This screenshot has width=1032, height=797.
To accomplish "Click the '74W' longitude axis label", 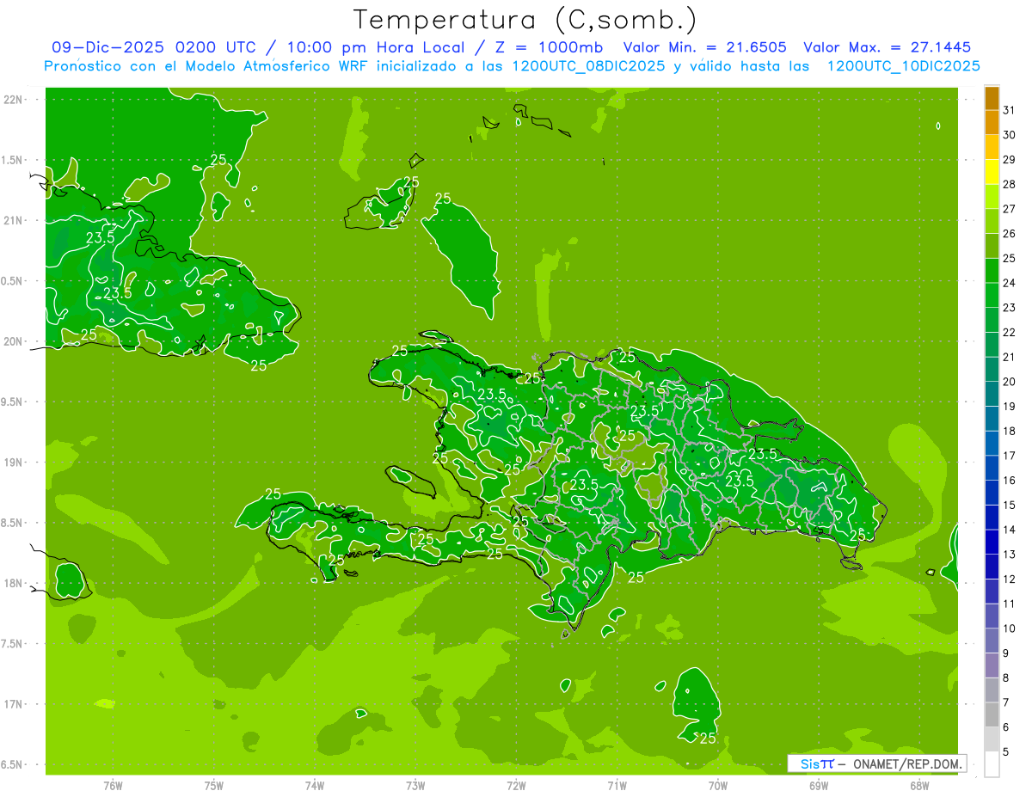I will click(x=315, y=786).
